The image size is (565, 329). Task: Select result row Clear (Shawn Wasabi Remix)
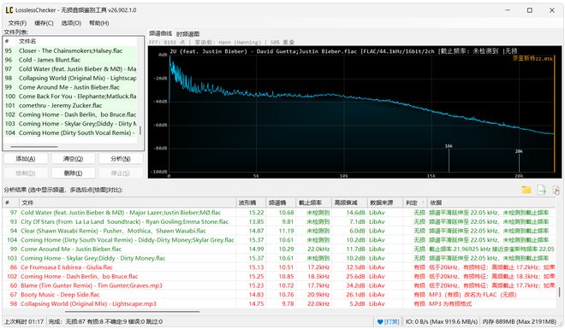click(280, 231)
